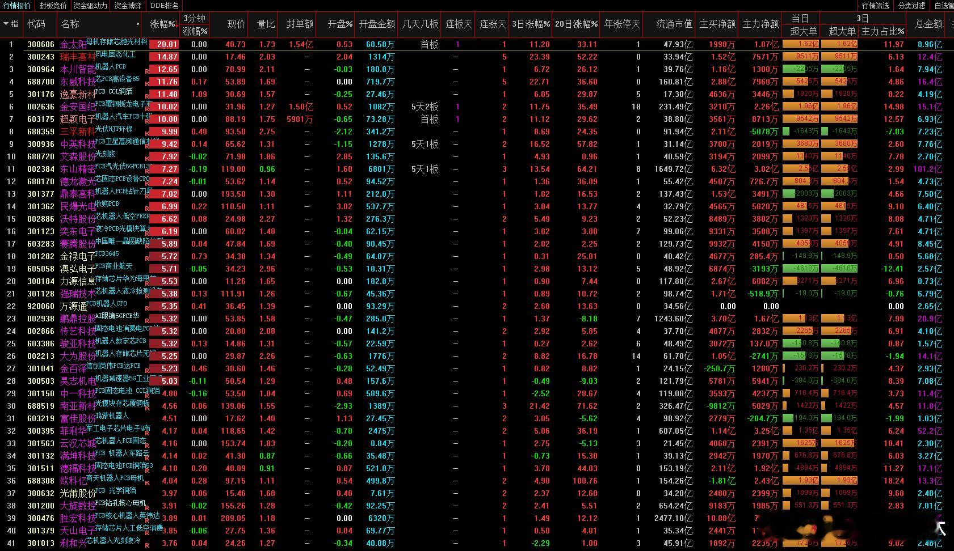The height and width of the screenshot is (551, 954).
Task: Sort by the 年涨停天 column
Action: [622, 24]
